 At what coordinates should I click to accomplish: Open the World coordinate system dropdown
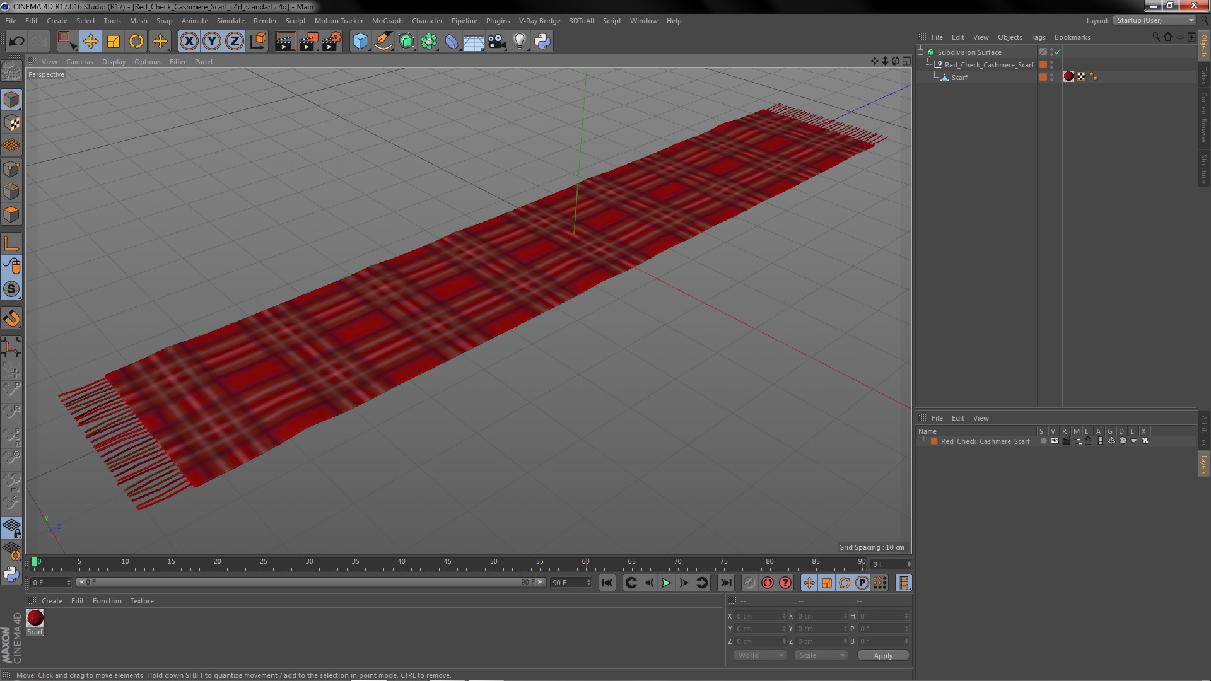pos(760,655)
